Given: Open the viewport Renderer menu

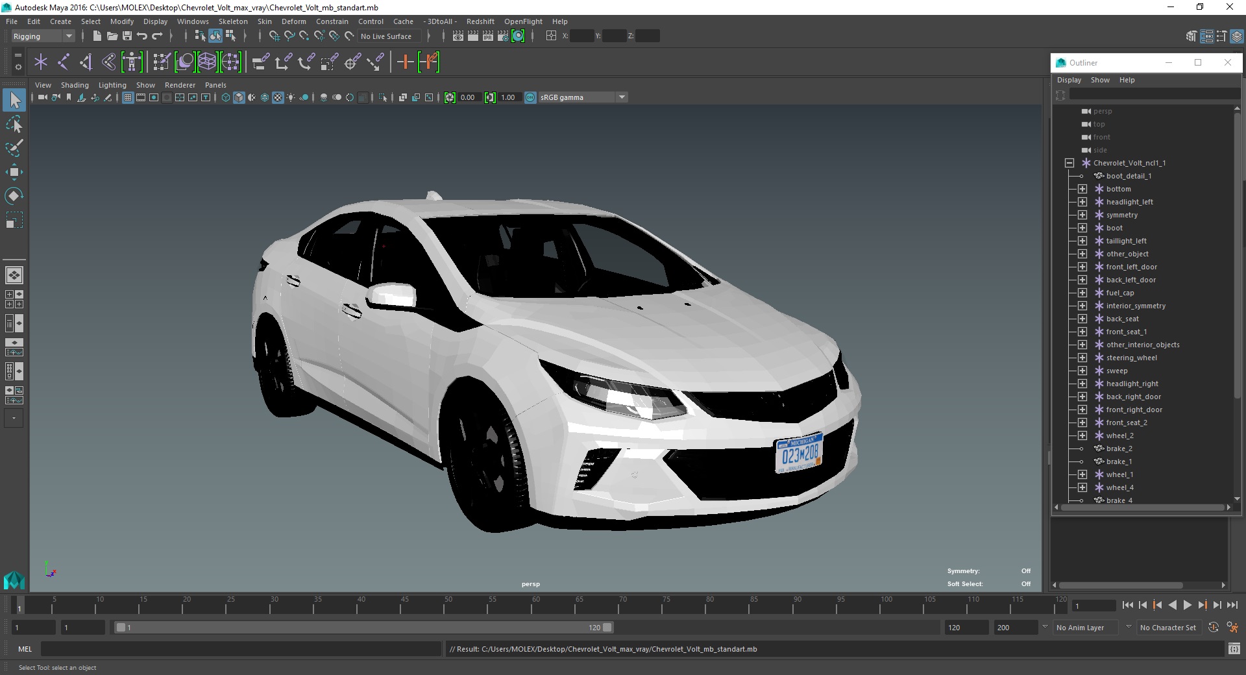Looking at the screenshot, I should pos(180,85).
